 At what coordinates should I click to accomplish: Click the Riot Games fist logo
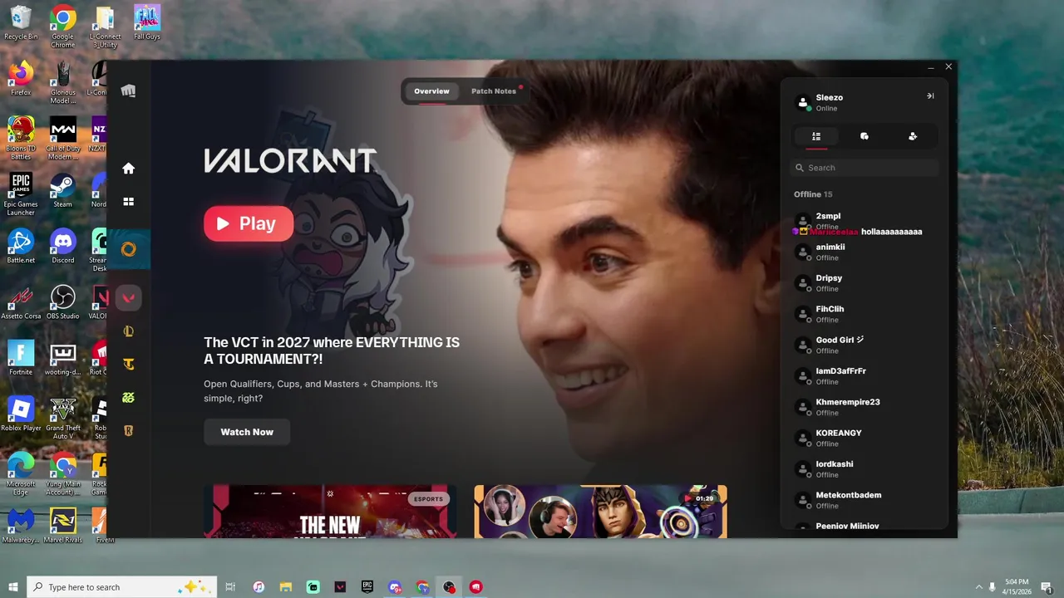[128, 91]
